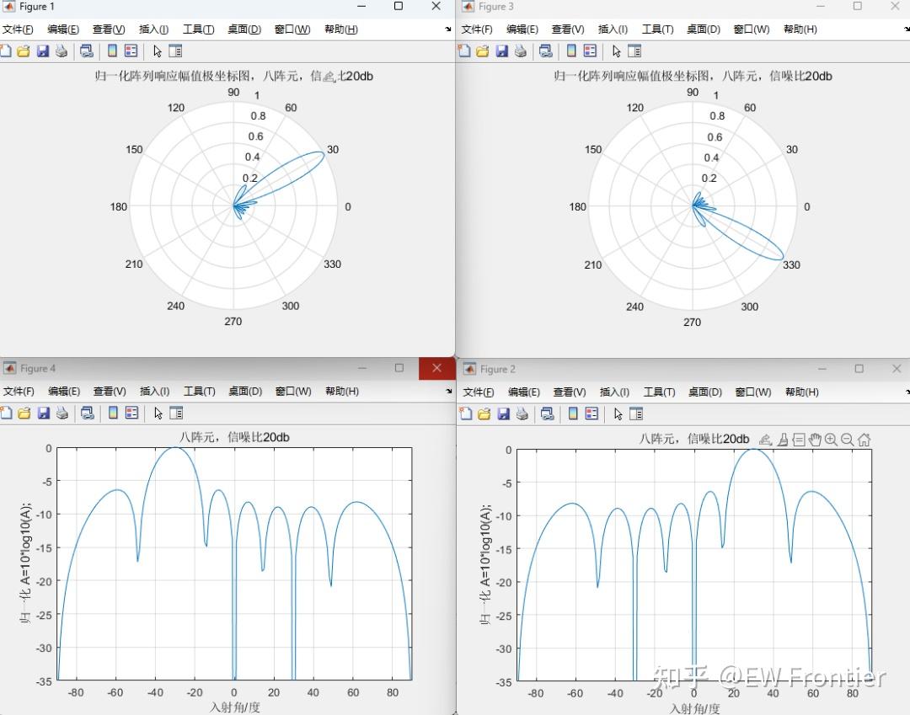This screenshot has height=715, width=910.
Task: Open Property Inspector in Figure 1
Action: coord(175,51)
